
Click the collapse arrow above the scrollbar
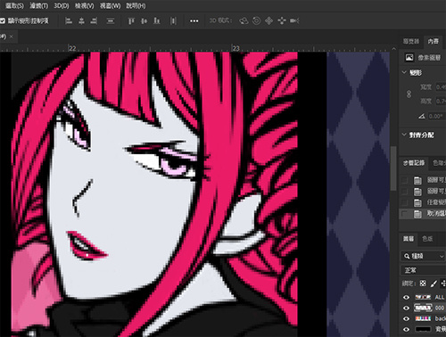(x=393, y=49)
